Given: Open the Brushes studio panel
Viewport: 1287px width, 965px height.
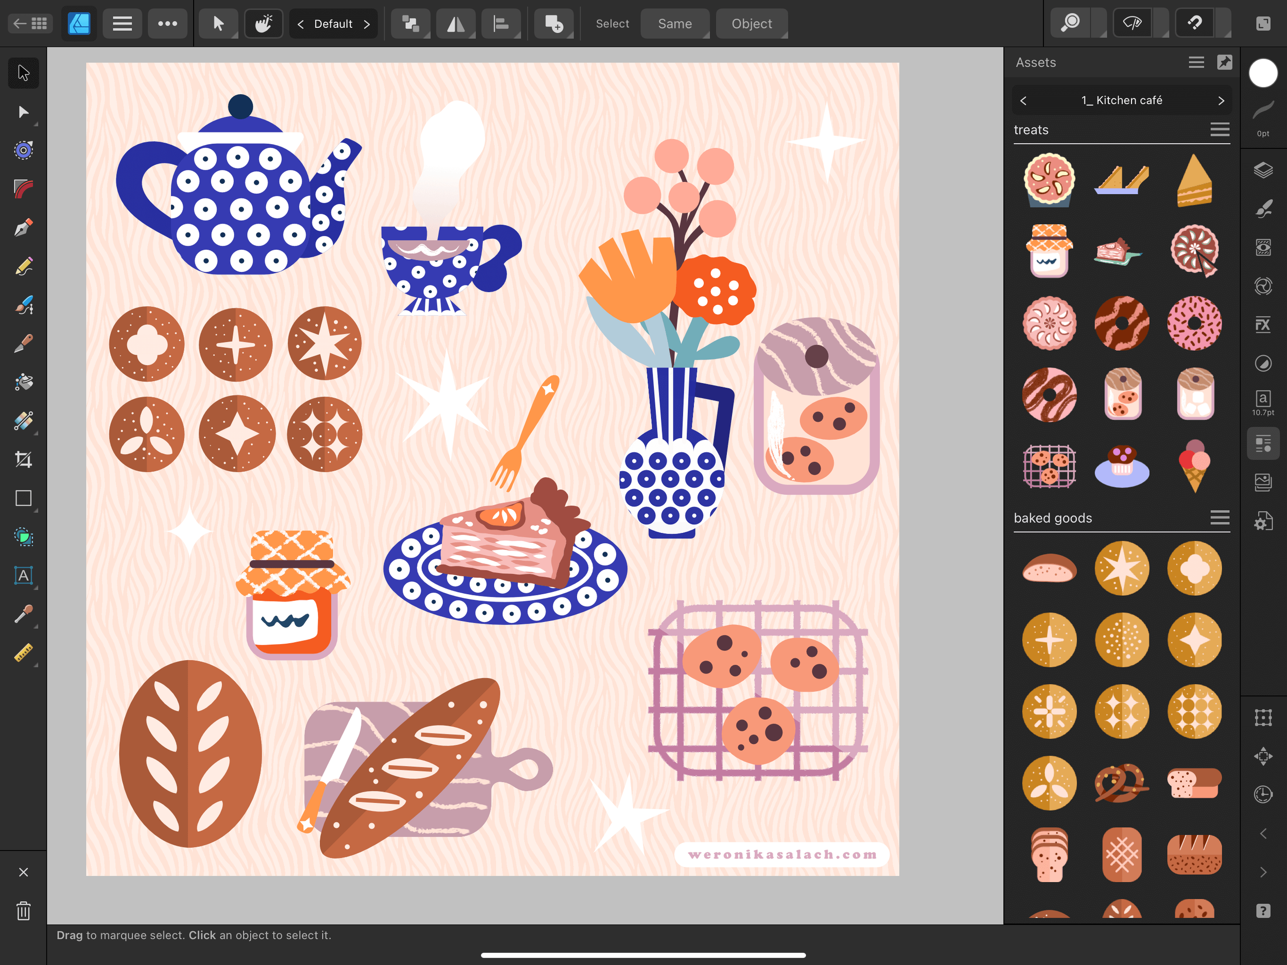Looking at the screenshot, I should point(1264,209).
